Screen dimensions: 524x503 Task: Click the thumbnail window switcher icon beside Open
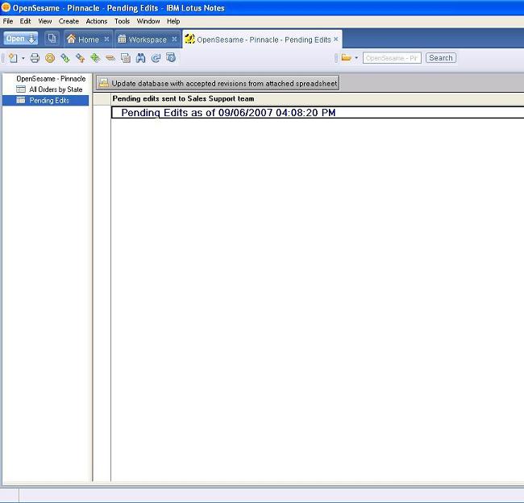tap(52, 39)
